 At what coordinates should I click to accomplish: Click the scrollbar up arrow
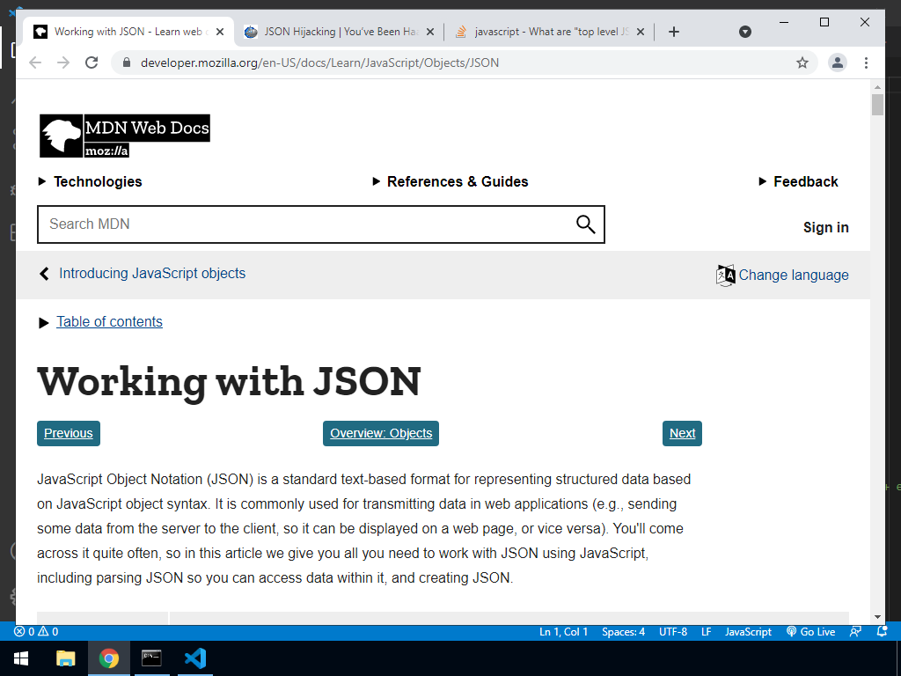pos(877,87)
